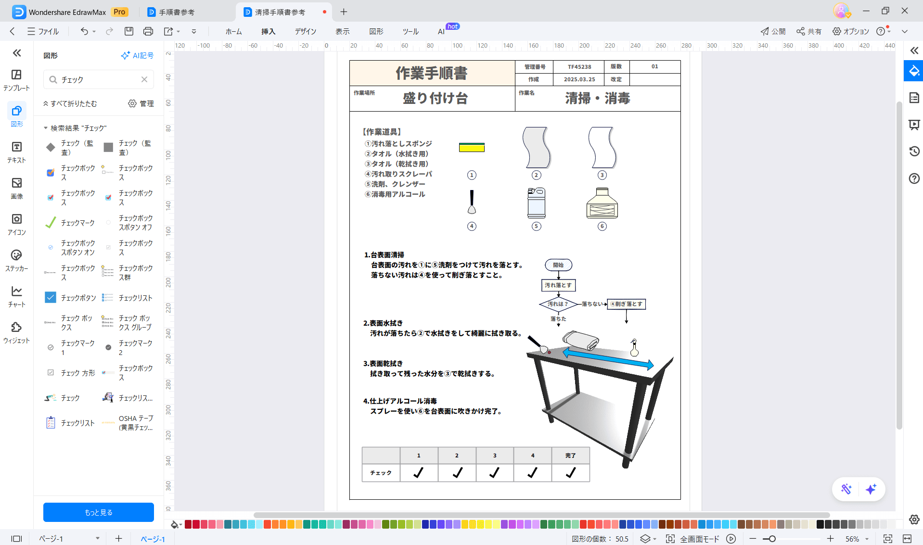Expand the ribbon with the top-right chevron
Viewport: 923px width, 545px height.
click(x=905, y=31)
